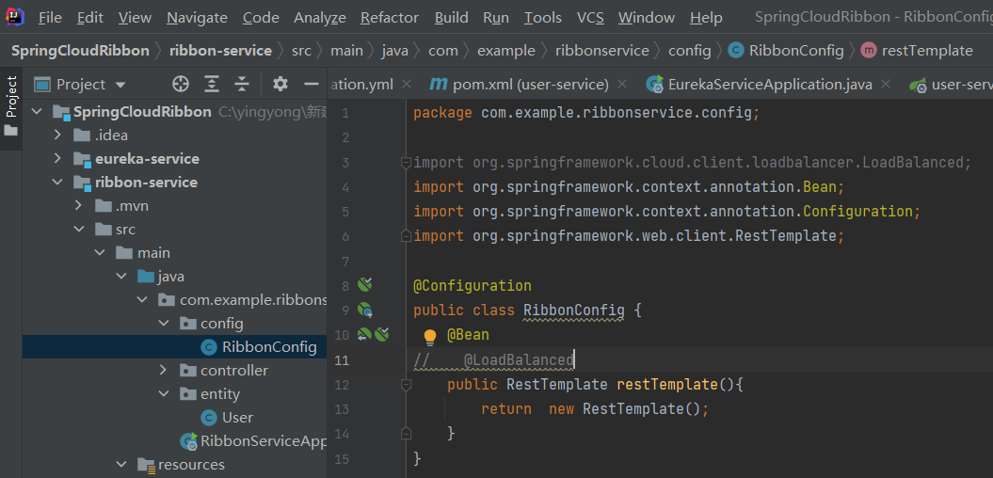Image resolution: width=993 pixels, height=478 pixels.
Task: Open the Edit menu
Action: point(90,18)
